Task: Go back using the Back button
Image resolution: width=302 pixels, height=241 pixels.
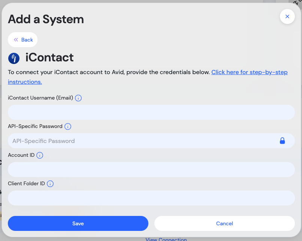Action: pyautogui.click(x=23, y=40)
